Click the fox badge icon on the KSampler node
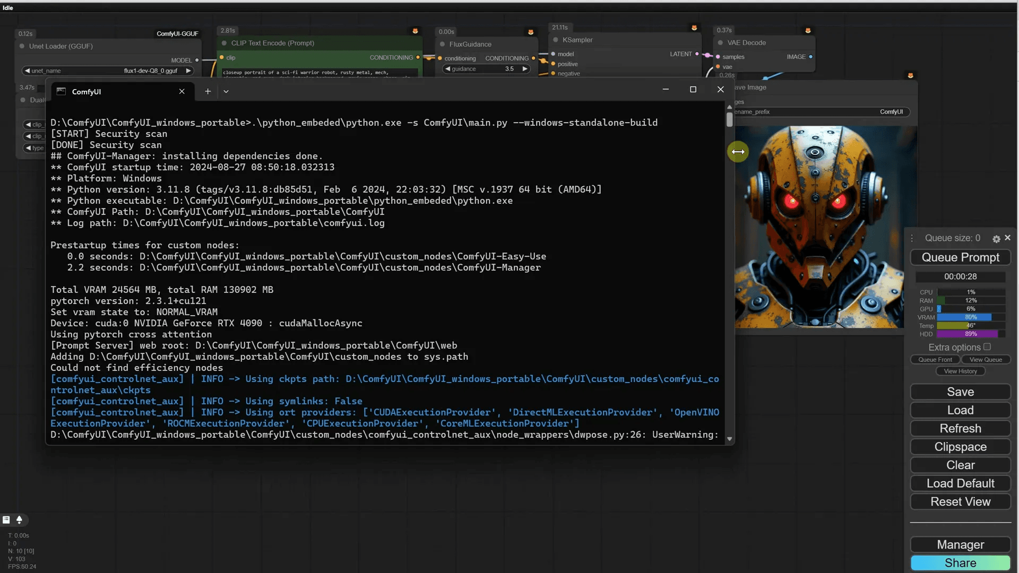The image size is (1019, 573). click(x=694, y=27)
